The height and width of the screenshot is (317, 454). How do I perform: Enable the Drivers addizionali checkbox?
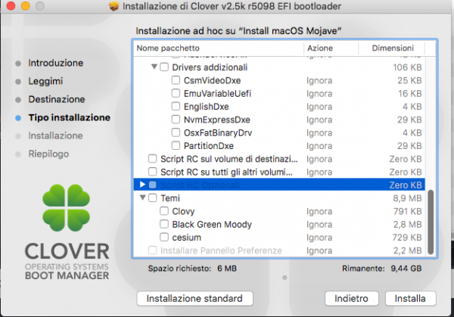pos(164,67)
